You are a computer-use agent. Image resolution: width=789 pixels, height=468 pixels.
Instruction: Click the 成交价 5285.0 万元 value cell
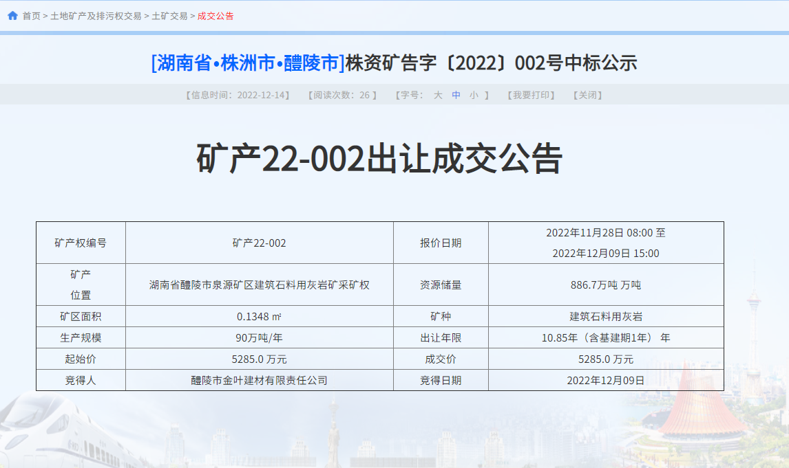(606, 359)
